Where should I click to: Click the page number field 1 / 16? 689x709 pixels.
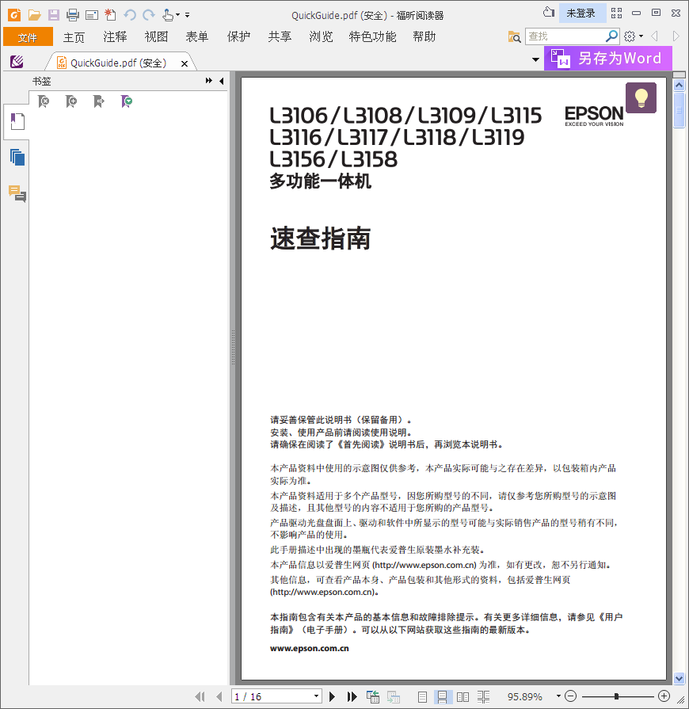pos(272,697)
